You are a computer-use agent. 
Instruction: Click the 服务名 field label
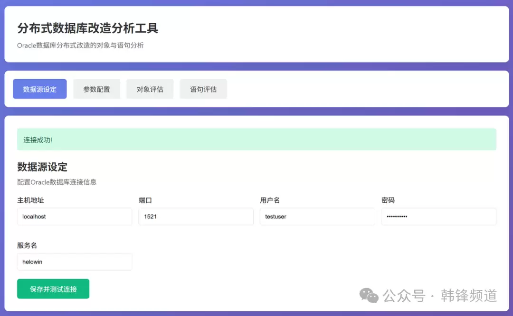(x=27, y=245)
